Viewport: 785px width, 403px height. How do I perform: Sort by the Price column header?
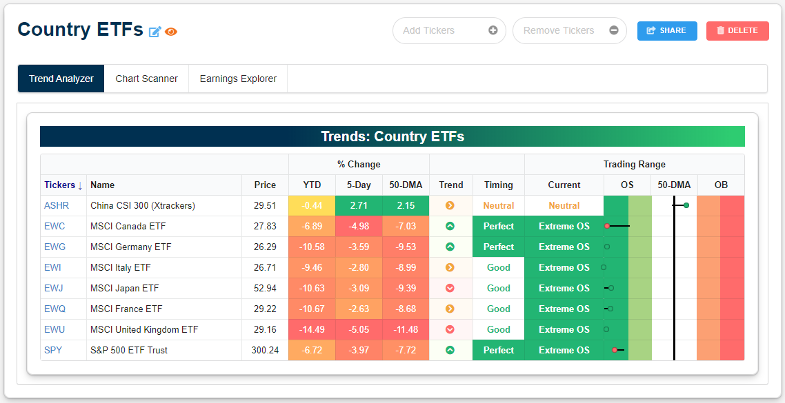265,185
